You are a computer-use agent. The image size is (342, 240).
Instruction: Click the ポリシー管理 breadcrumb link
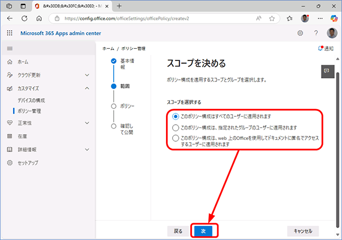[x=133, y=48]
